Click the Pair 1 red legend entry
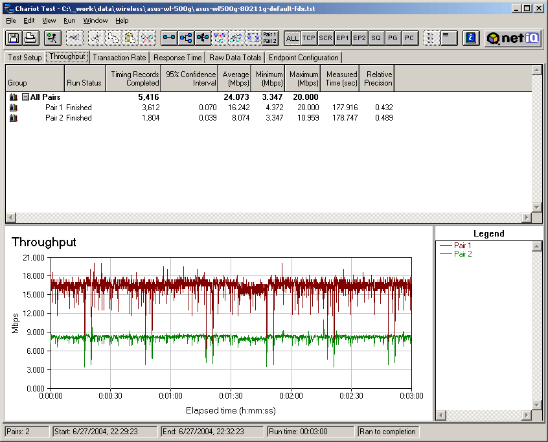Screen dimensions: 548x442 point(462,246)
